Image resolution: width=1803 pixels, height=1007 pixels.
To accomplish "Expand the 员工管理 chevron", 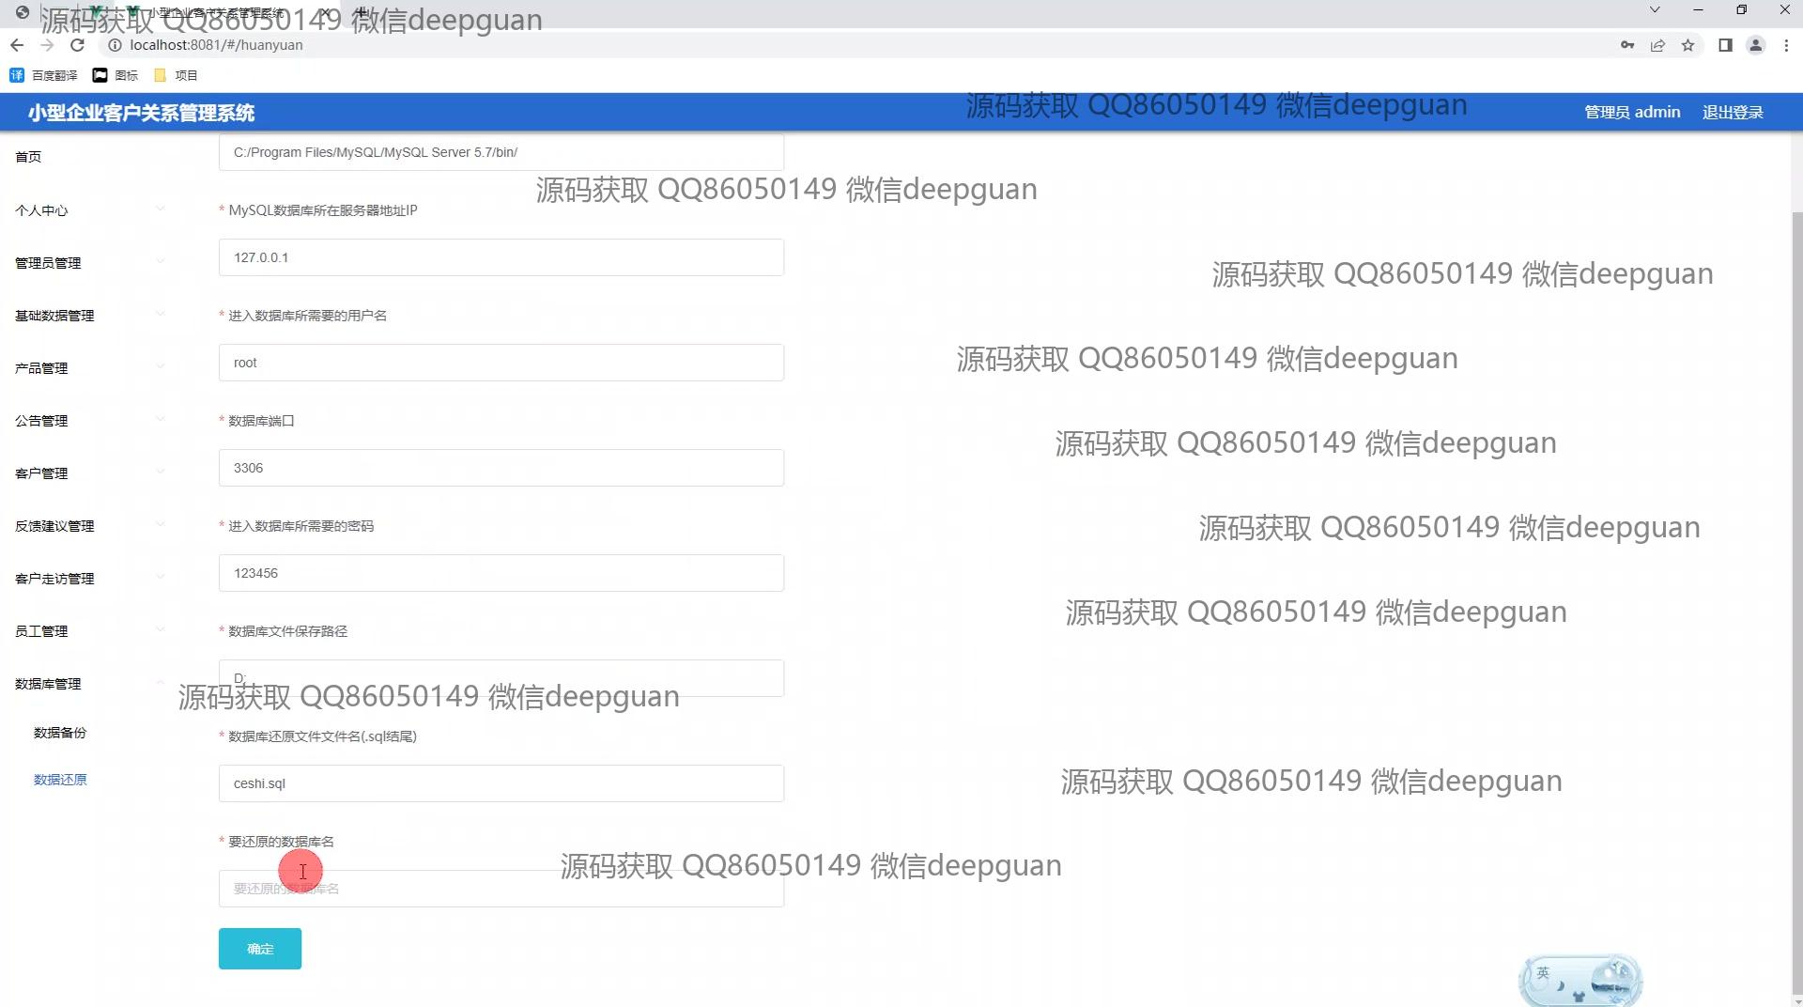I will pos(160,629).
